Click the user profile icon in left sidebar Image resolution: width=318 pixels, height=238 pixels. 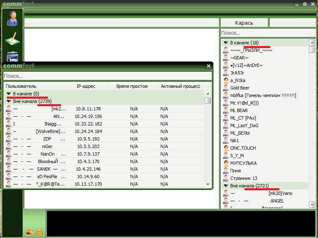tap(13, 18)
